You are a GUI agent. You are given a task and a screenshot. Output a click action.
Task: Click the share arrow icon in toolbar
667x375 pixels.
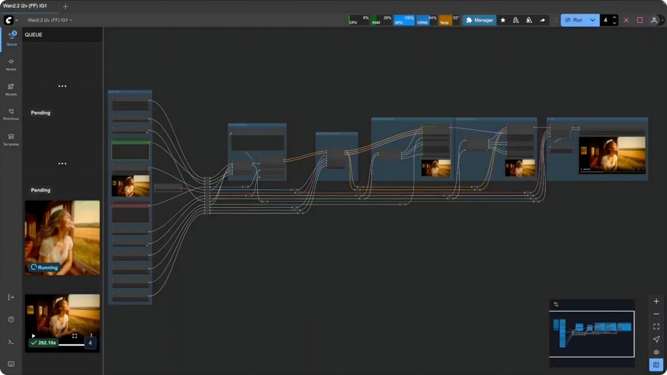point(542,20)
